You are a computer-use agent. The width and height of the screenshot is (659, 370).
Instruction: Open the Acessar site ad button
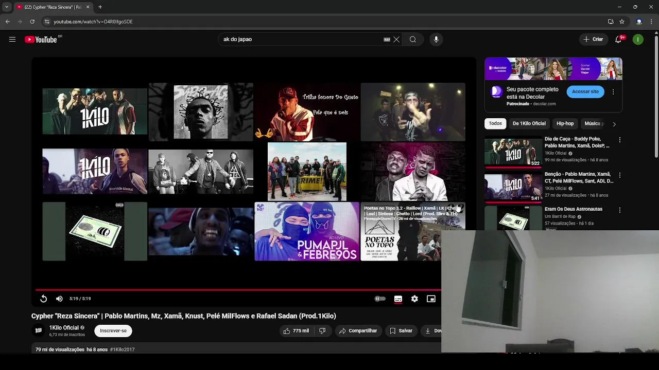pos(585,91)
